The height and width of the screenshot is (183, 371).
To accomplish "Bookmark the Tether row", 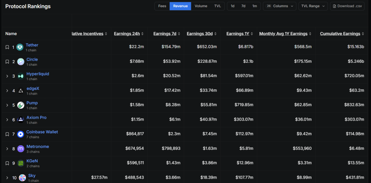I will point(7,47).
